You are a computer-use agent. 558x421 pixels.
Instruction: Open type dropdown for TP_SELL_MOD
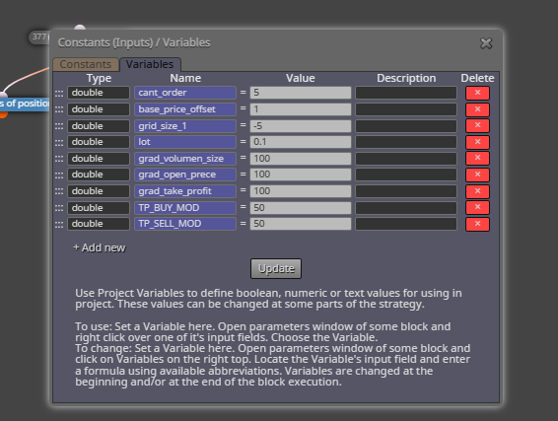(99, 224)
